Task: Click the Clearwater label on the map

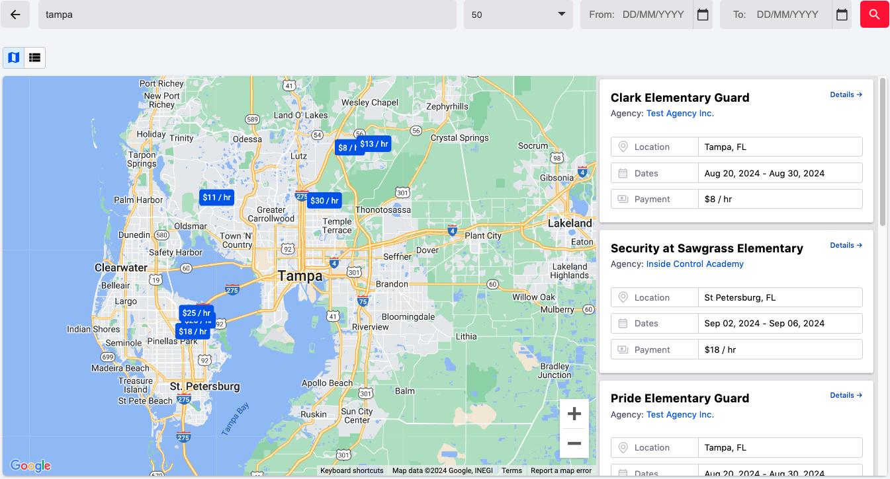Action: point(121,268)
